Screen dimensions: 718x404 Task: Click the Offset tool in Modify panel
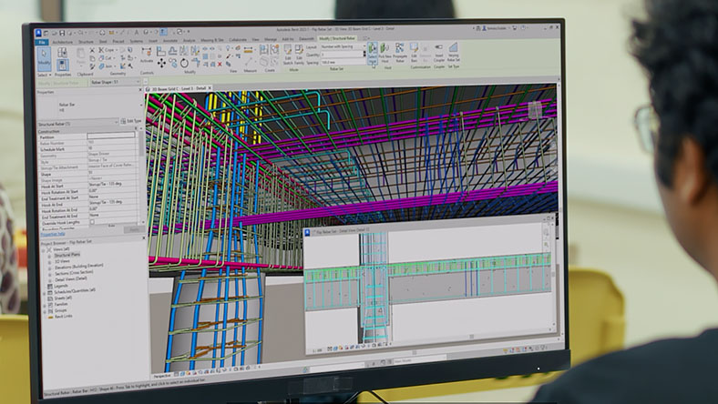click(172, 50)
